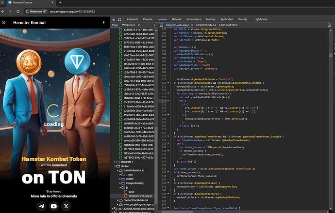Reload the browser page
Viewport: 335px width, 213px height.
click(18, 12)
